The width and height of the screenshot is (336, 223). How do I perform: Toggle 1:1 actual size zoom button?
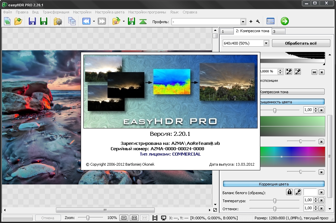pyautogui.click(x=124, y=218)
